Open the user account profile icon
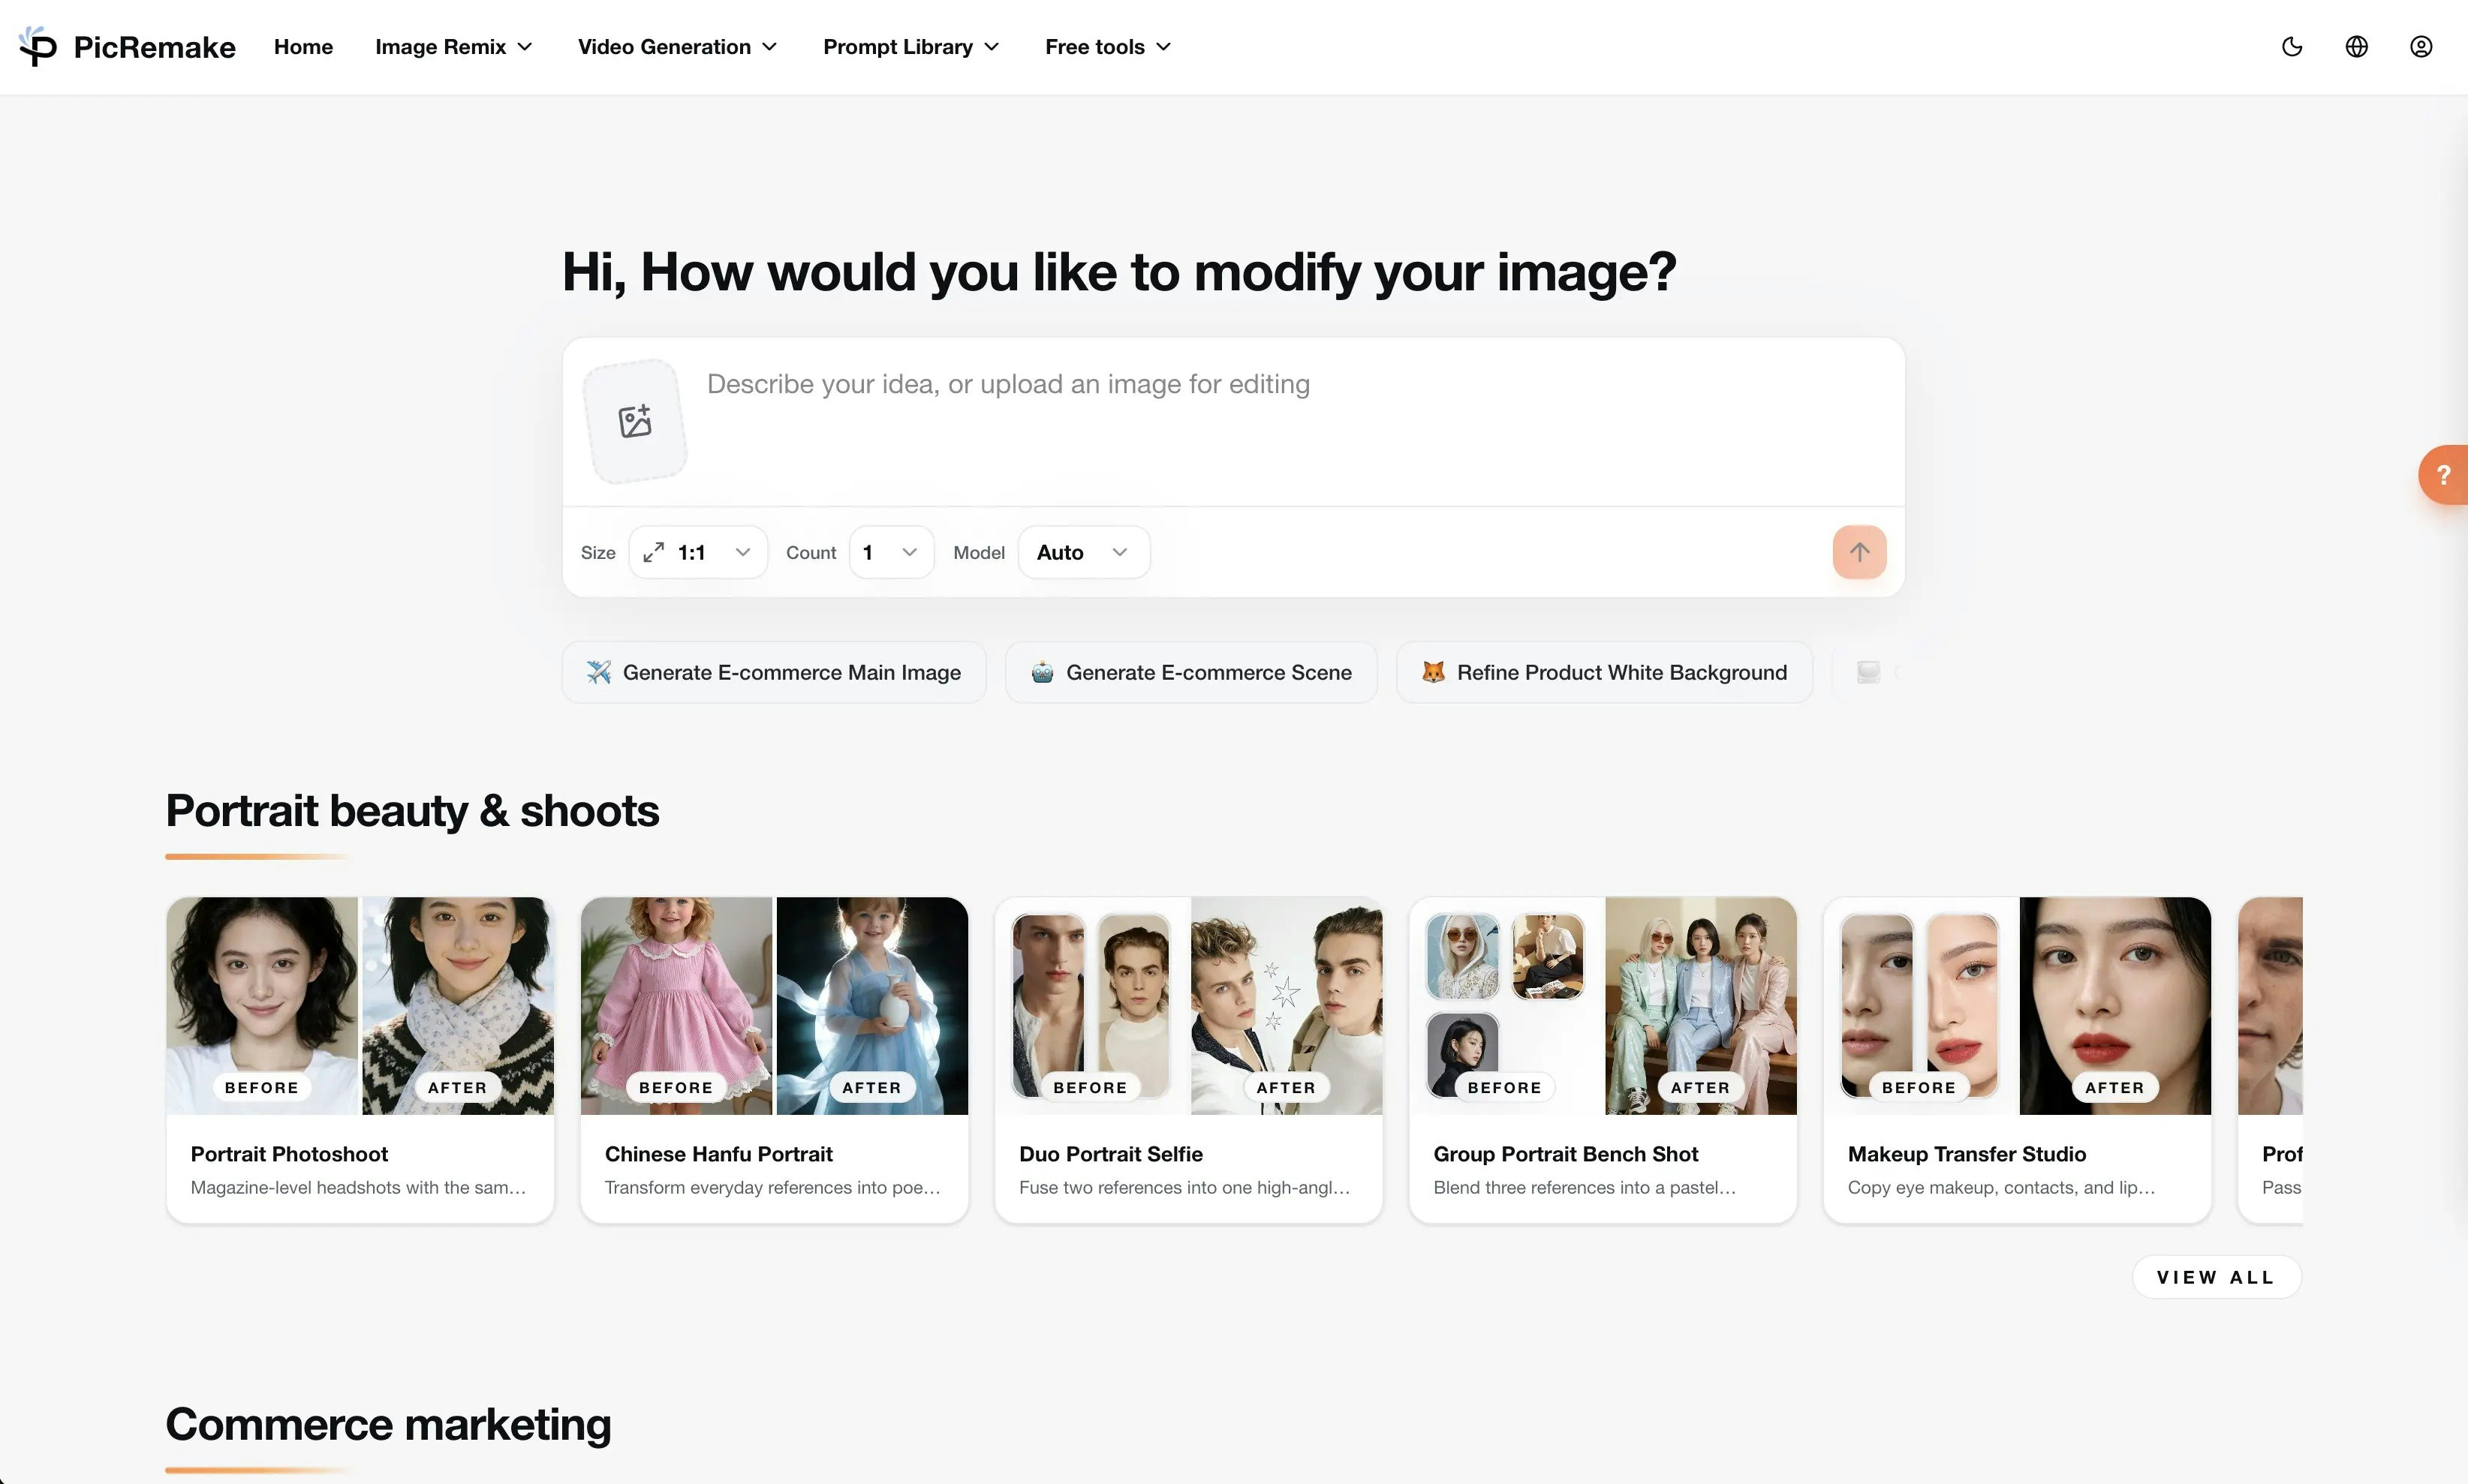 coord(2420,46)
